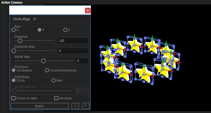Click the Distance step slider handle
Viewport: 211px width, 113px height.
click(x=14, y=51)
